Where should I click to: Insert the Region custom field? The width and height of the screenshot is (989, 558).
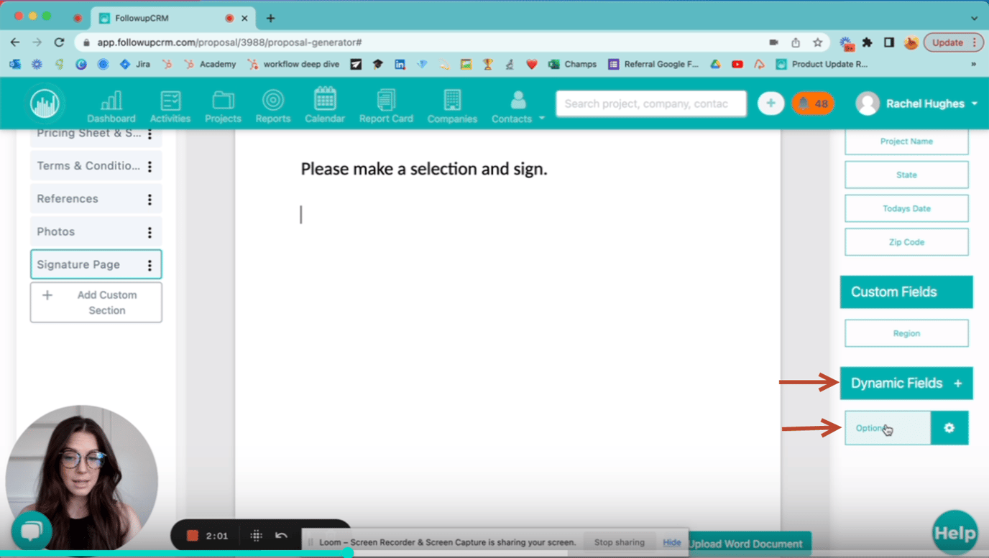[x=906, y=333]
